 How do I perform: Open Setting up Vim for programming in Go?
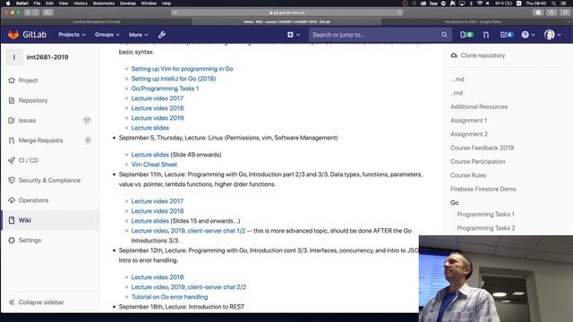pos(182,69)
